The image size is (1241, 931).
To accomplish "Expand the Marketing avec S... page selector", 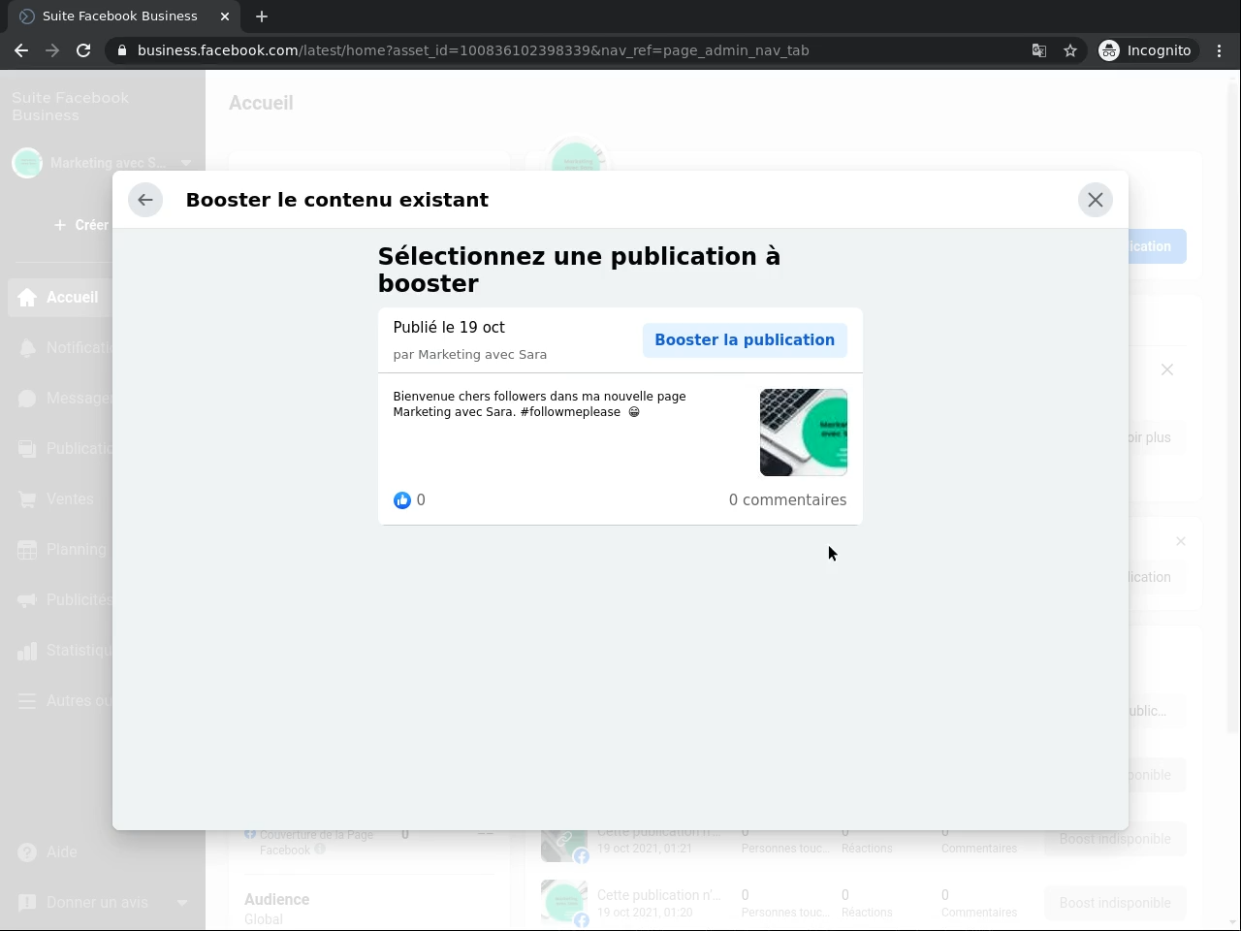I will pos(103,163).
